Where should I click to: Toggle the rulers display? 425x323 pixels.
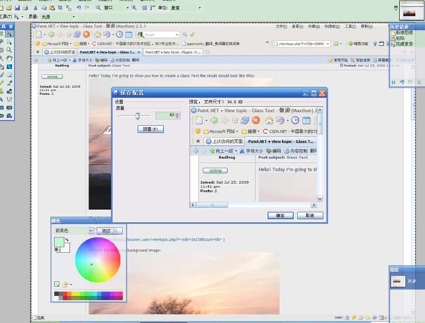click(x=153, y=8)
